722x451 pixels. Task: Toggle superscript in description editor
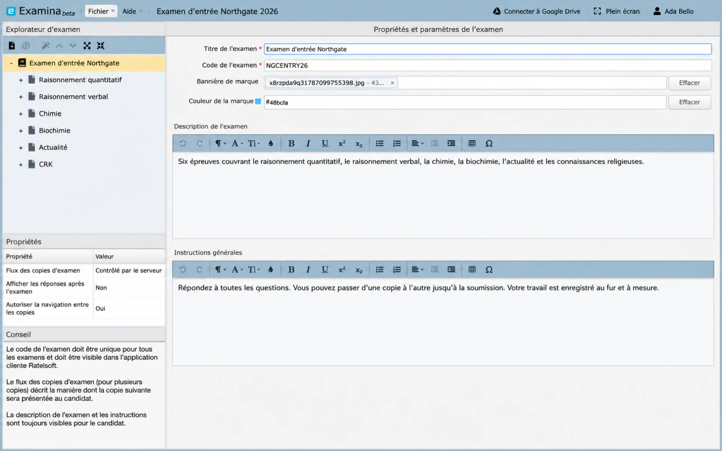point(342,143)
